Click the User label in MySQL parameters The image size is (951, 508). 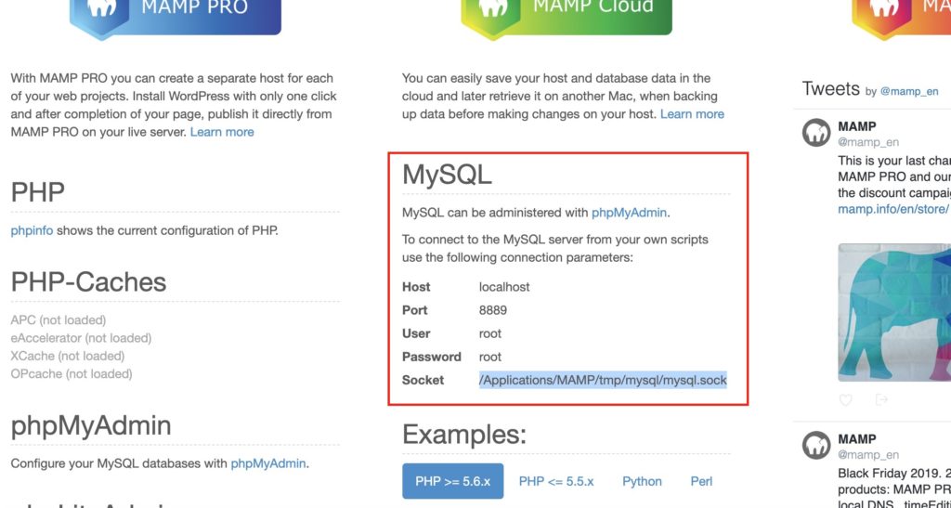[x=416, y=333]
